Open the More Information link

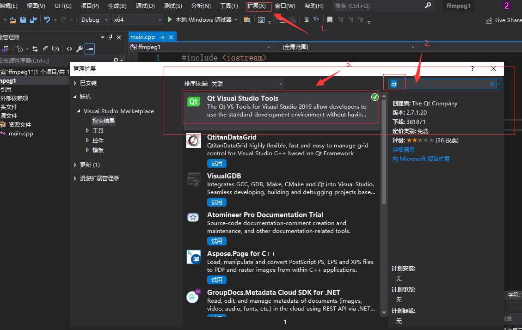pyautogui.click(x=403, y=150)
